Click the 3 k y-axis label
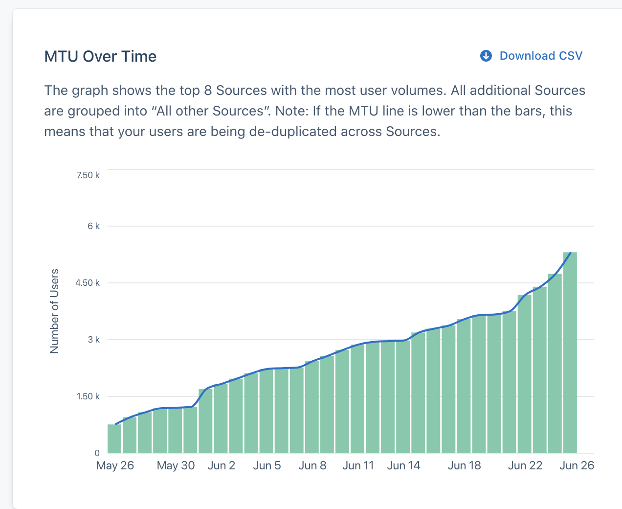The width and height of the screenshot is (622, 509). [x=93, y=340]
